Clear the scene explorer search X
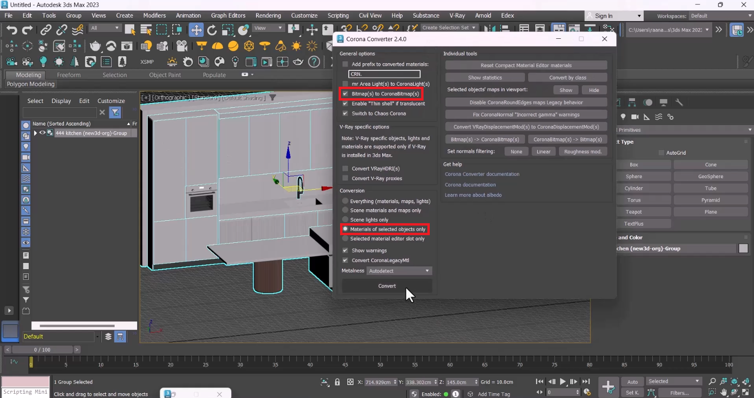Viewport: 754px width, 398px height. coord(102,112)
